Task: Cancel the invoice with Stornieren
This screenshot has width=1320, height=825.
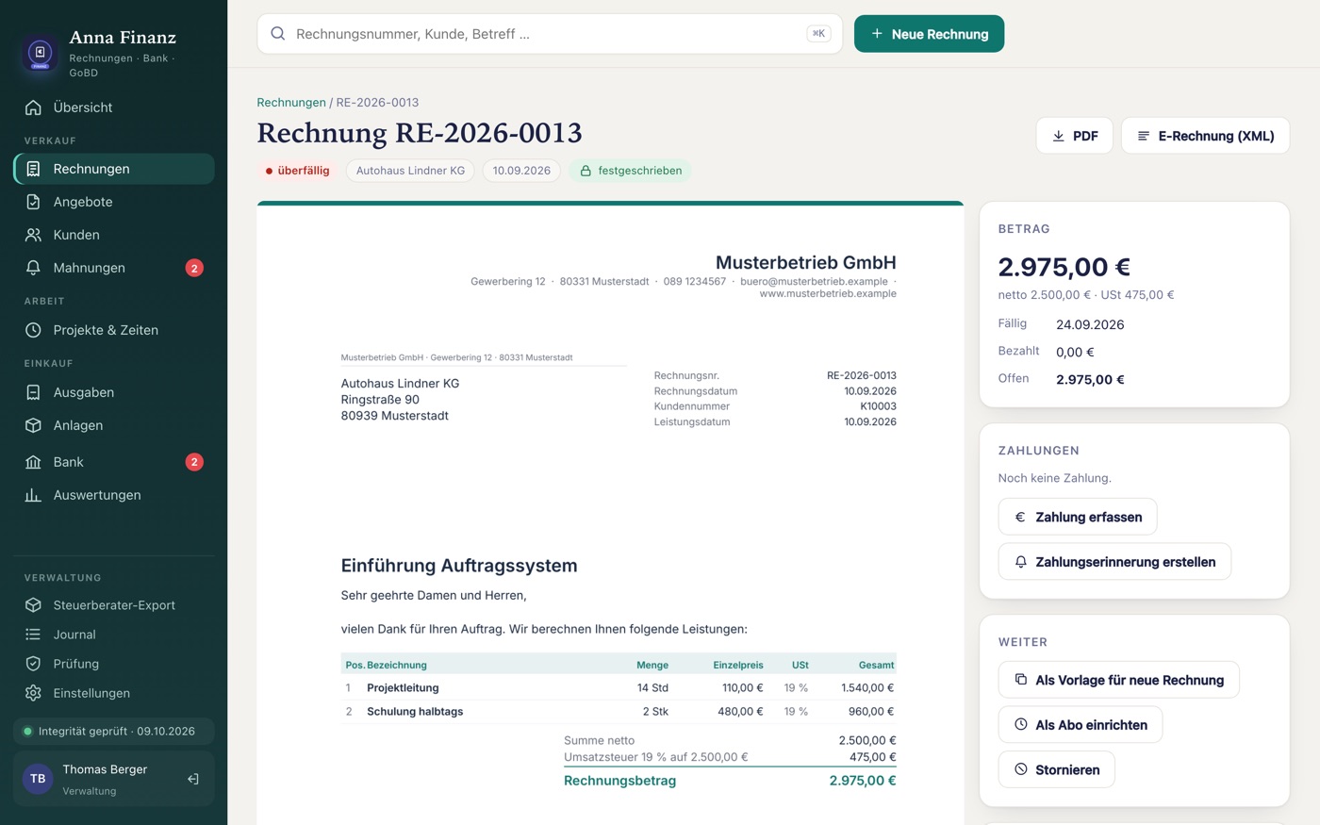Action: [1056, 769]
